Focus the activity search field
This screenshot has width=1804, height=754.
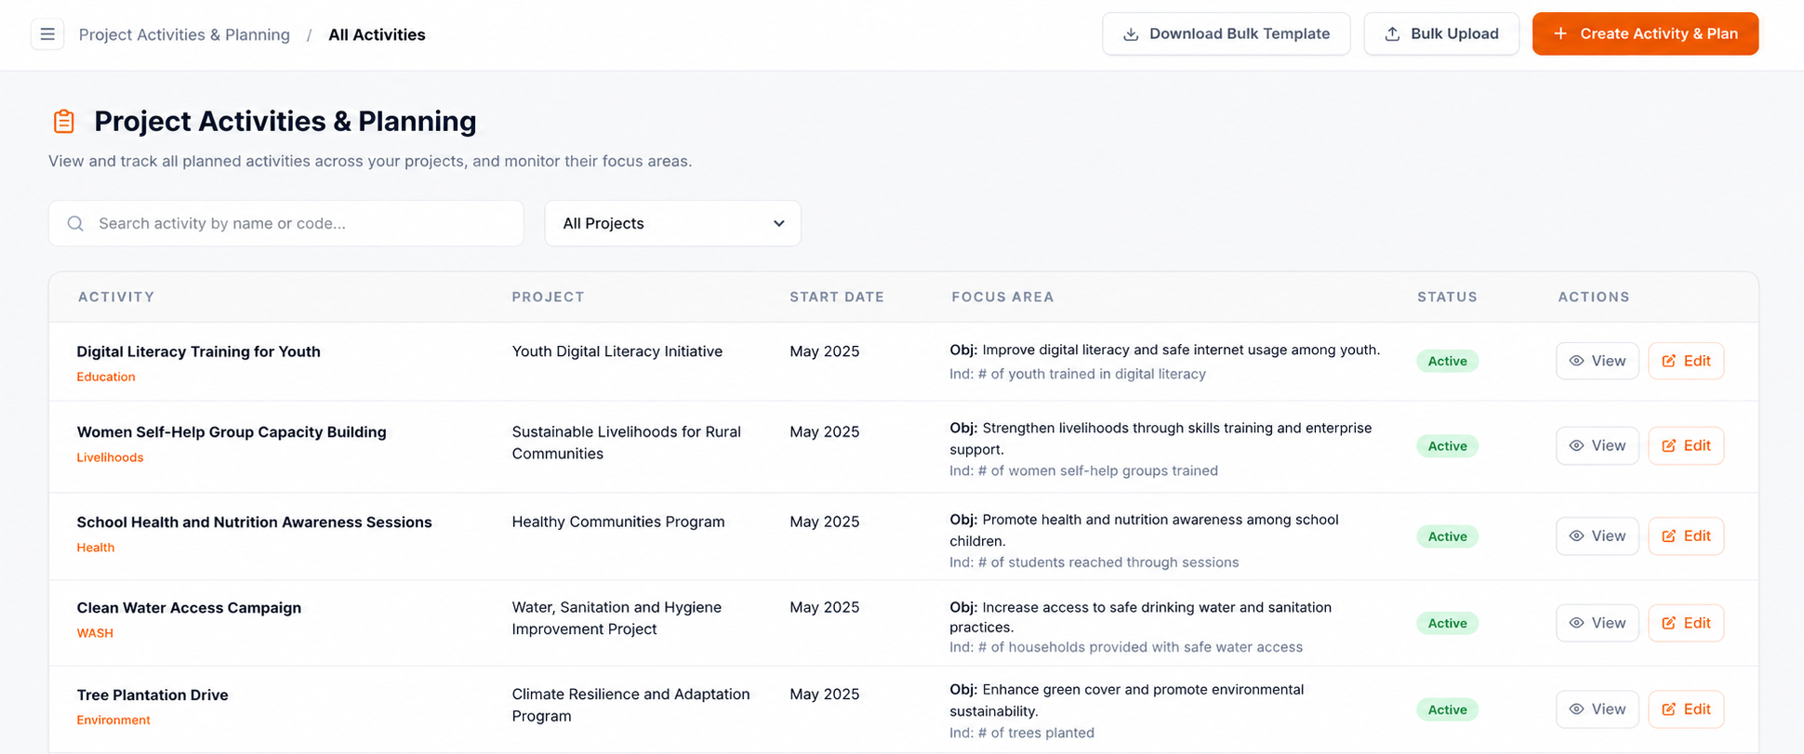(286, 223)
